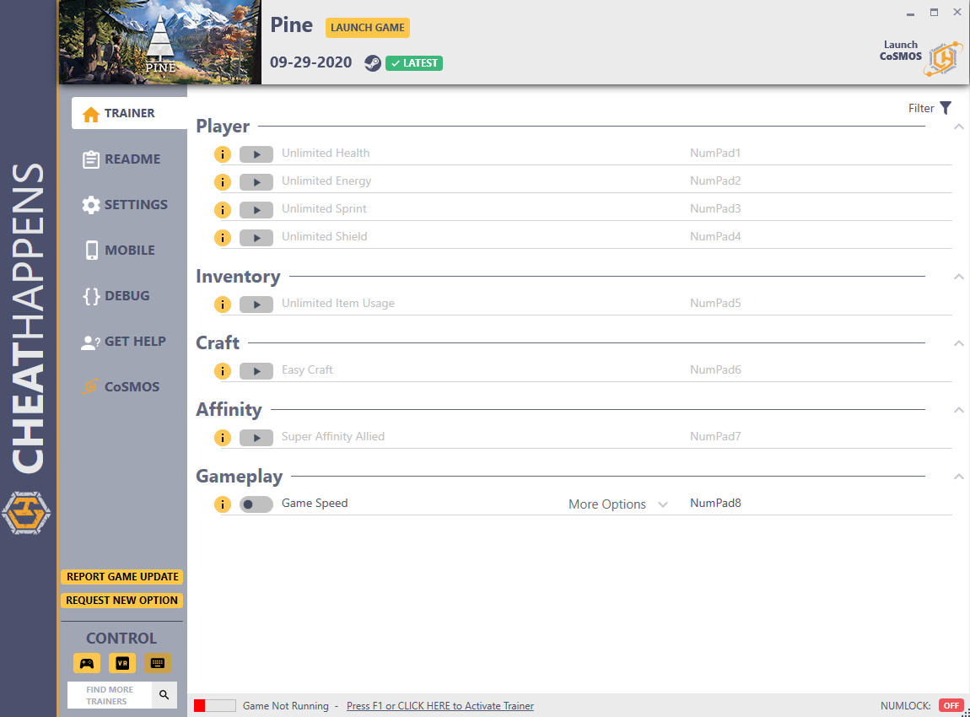Image resolution: width=970 pixels, height=717 pixels.
Task: Open info for Easy Craft
Action: pyautogui.click(x=223, y=371)
